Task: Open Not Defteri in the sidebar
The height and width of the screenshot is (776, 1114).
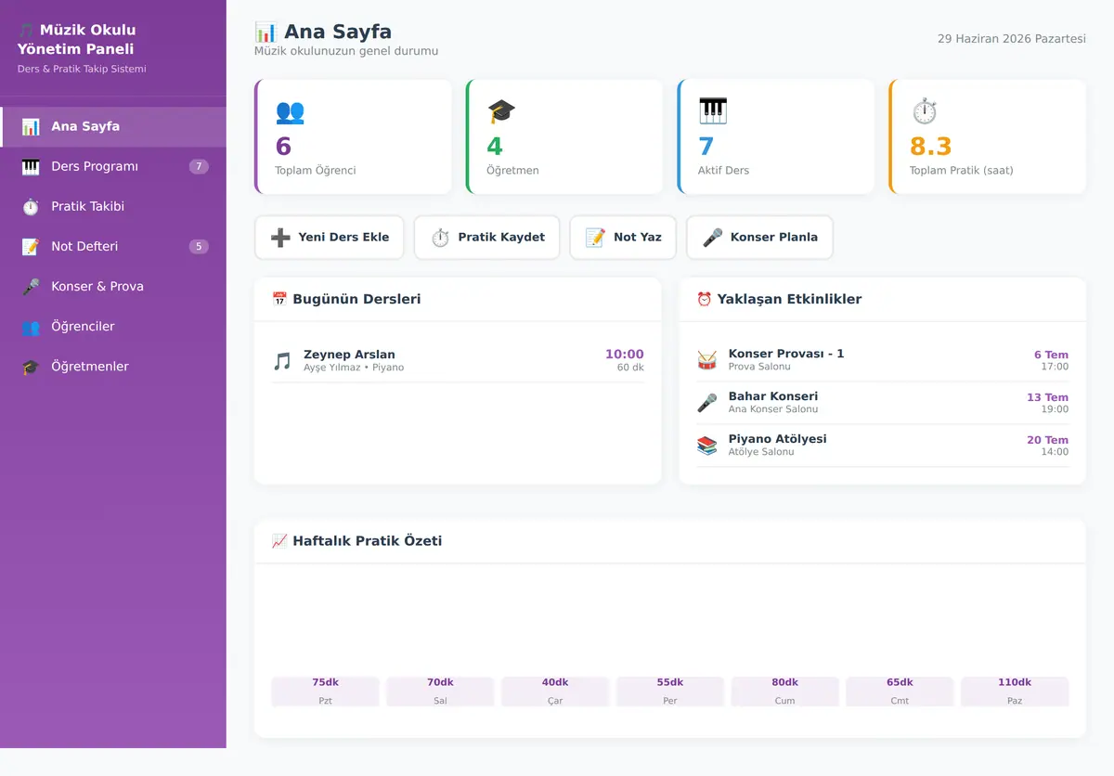Action: point(113,247)
